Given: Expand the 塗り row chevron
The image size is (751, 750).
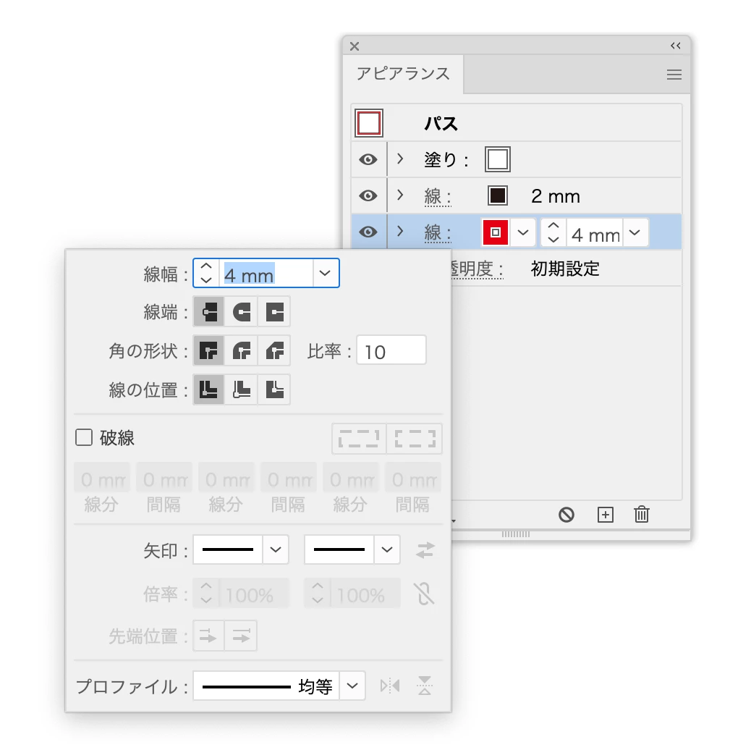Looking at the screenshot, I should [x=400, y=159].
